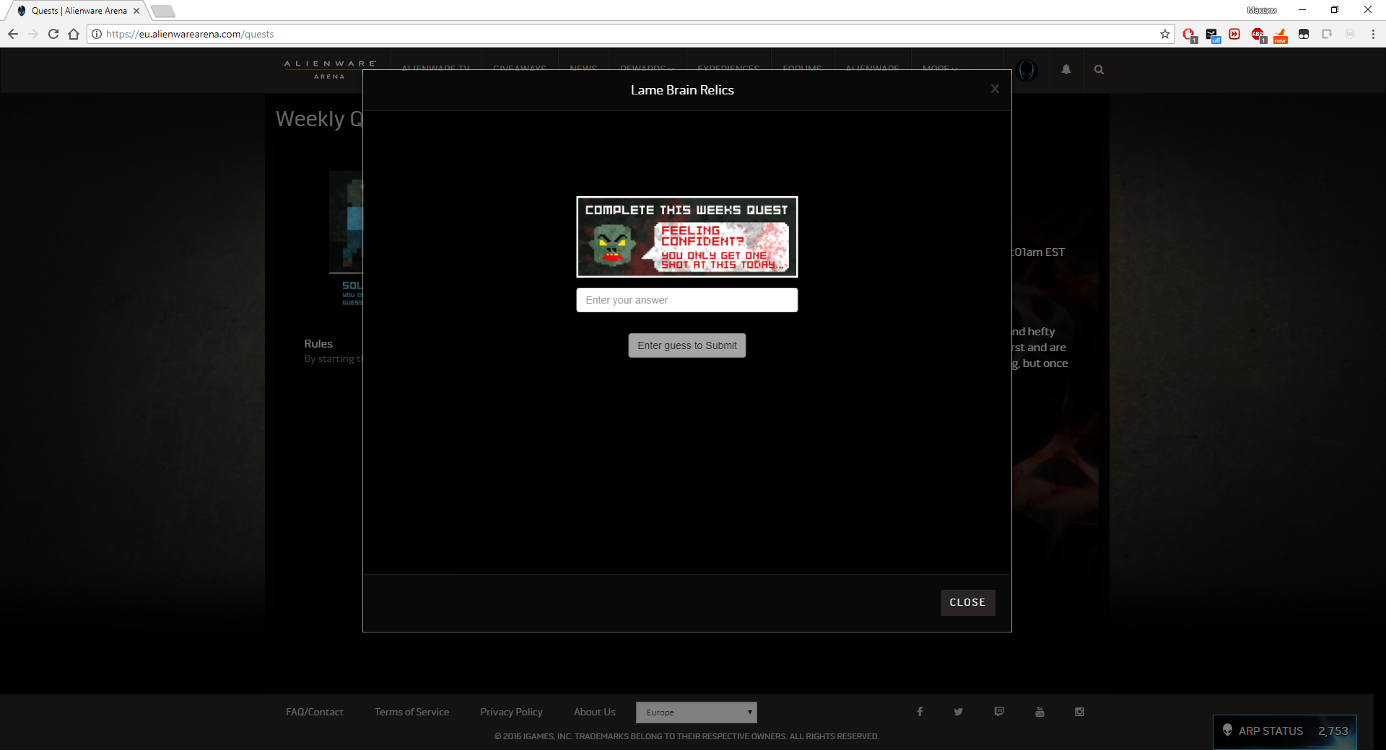The width and height of the screenshot is (1386, 750).
Task: Open the mail extension showing 'off' badge
Action: 1212,35
